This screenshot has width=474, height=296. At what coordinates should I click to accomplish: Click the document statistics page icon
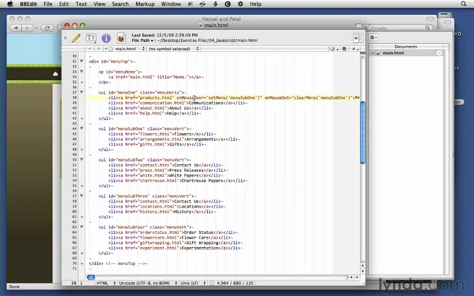(x=212, y=283)
